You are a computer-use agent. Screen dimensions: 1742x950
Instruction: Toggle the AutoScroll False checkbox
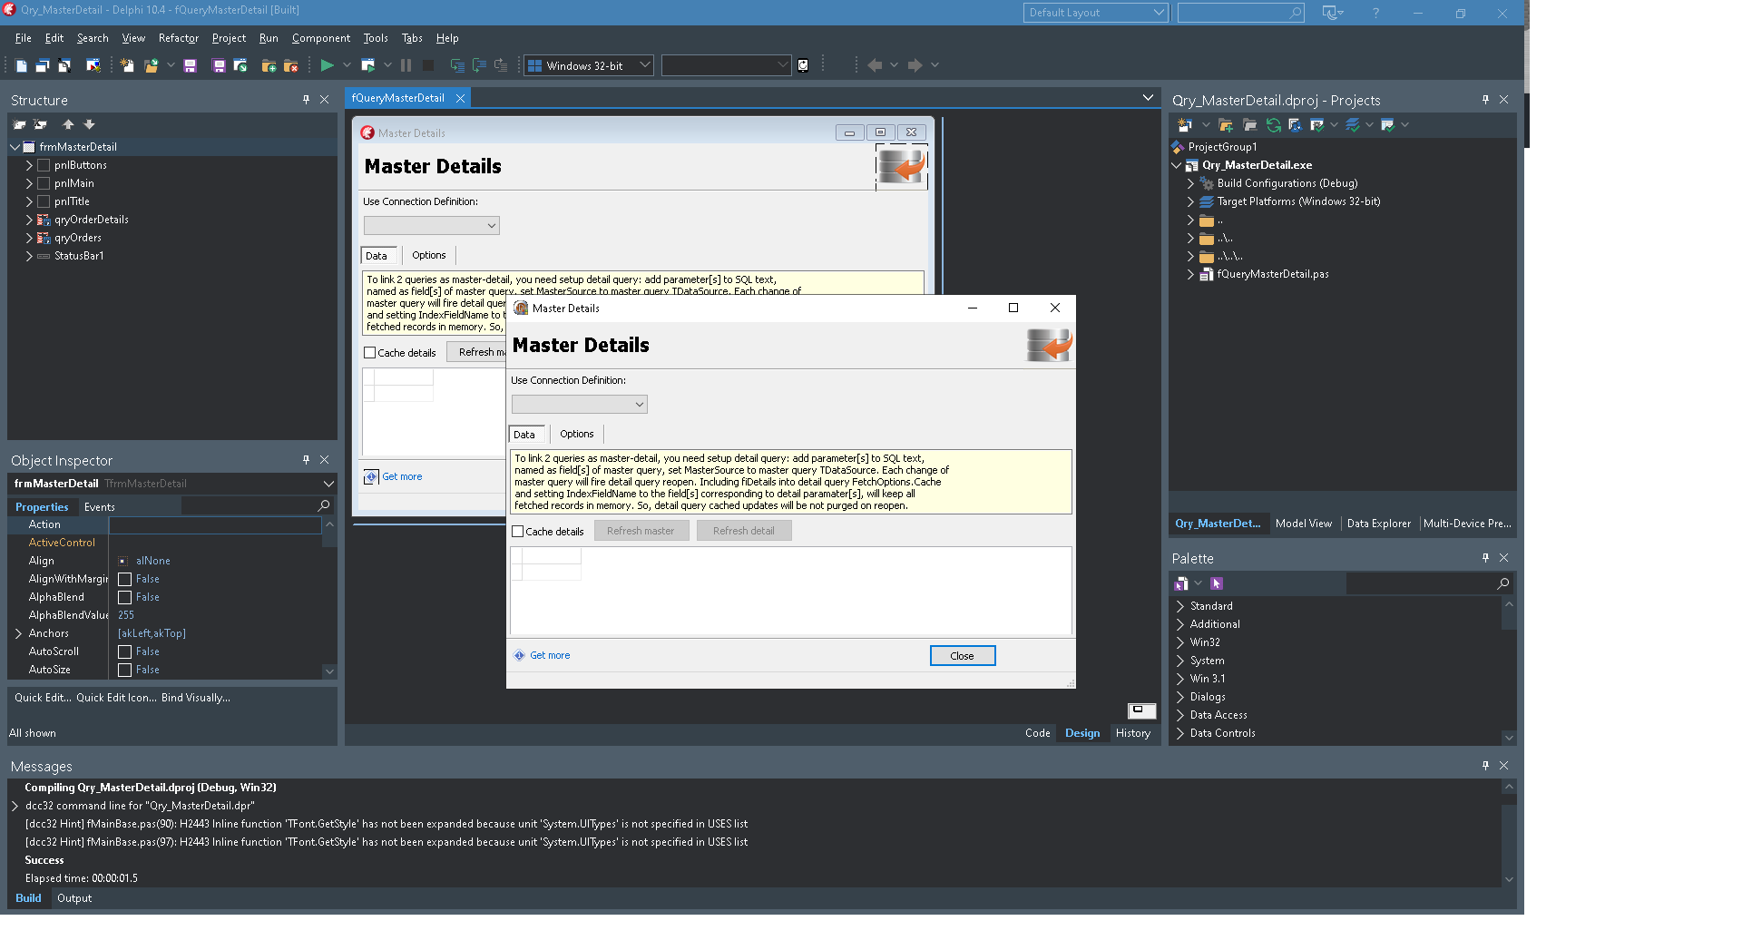(x=125, y=651)
